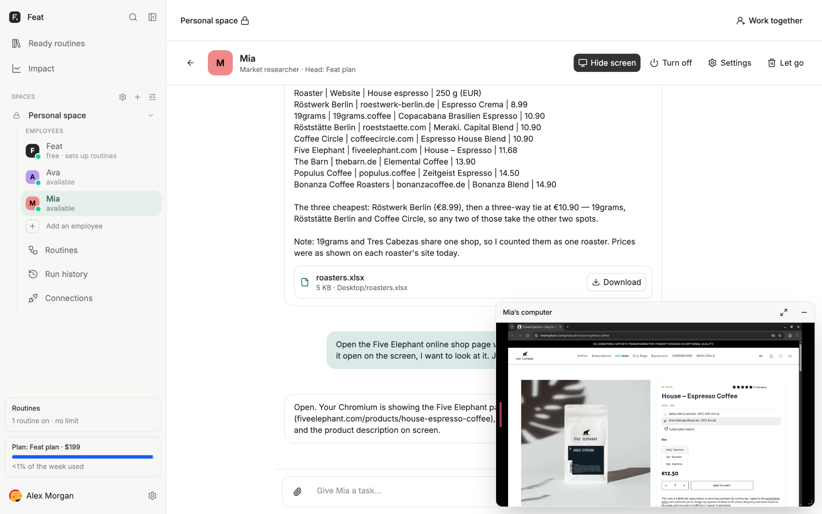Image resolution: width=822 pixels, height=514 pixels.
Task: Click Hide screen button
Action: 607,63
